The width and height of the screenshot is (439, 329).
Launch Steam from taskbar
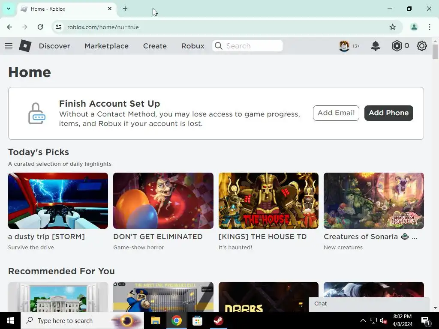218,320
